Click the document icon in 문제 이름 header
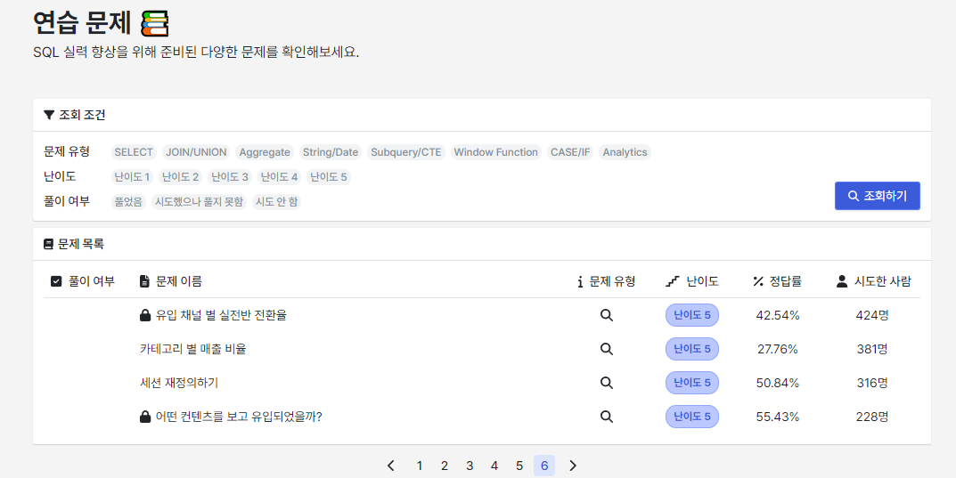The height and width of the screenshot is (478, 956). 144,281
